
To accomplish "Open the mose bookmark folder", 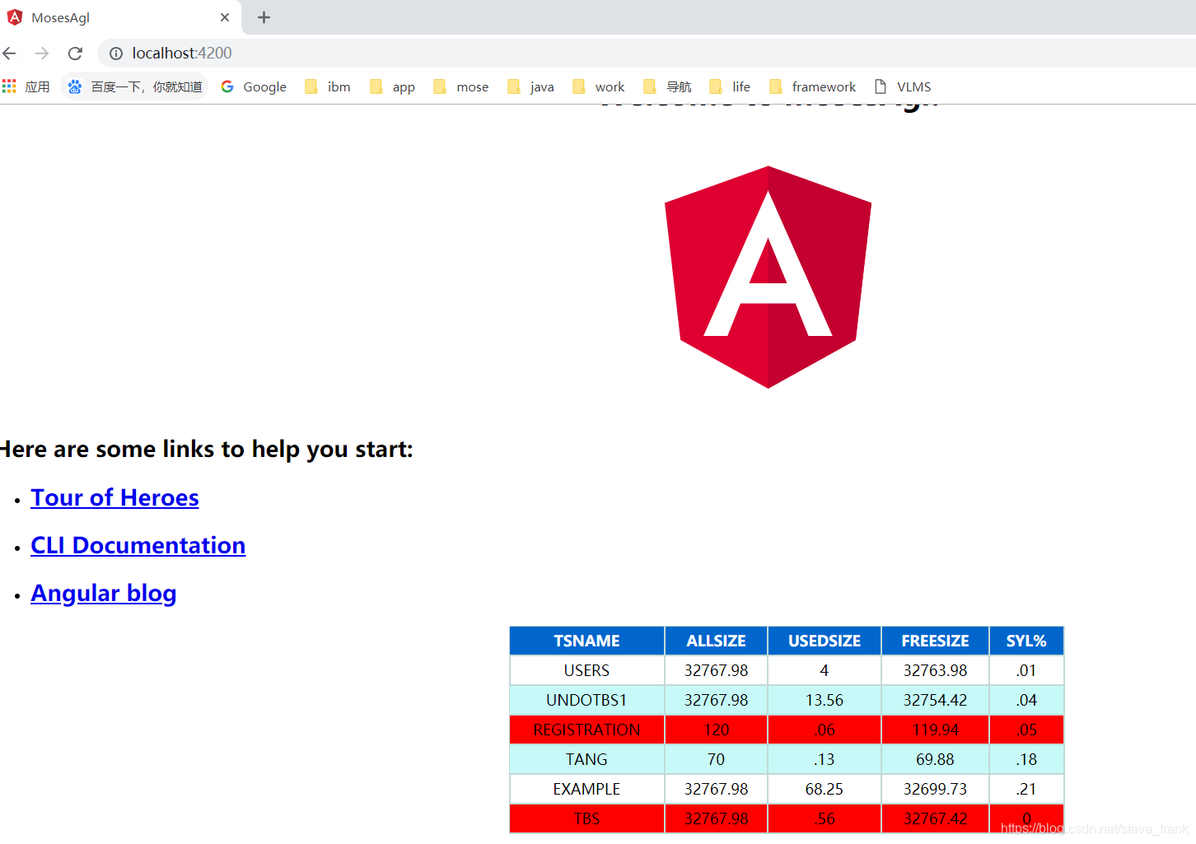I will 461,86.
